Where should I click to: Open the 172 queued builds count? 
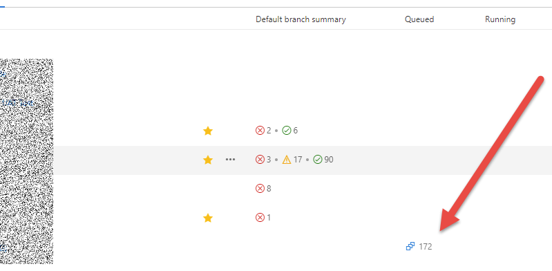426,247
